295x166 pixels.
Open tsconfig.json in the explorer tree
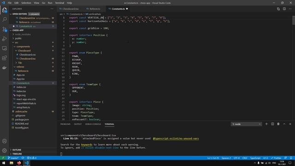[22, 128]
